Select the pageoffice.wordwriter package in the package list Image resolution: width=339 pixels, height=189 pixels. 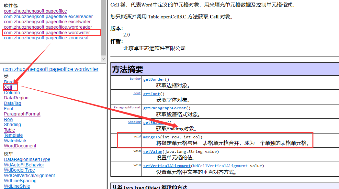(x=47, y=33)
